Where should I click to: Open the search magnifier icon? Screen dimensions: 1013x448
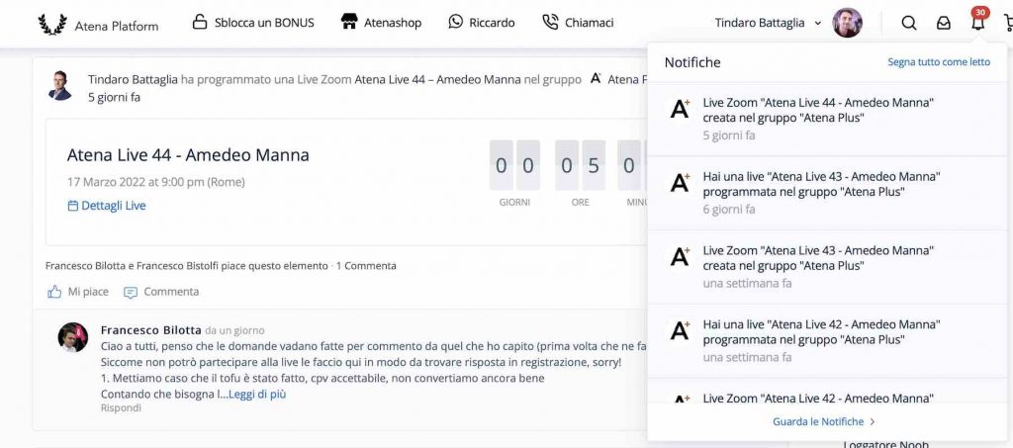click(x=908, y=23)
